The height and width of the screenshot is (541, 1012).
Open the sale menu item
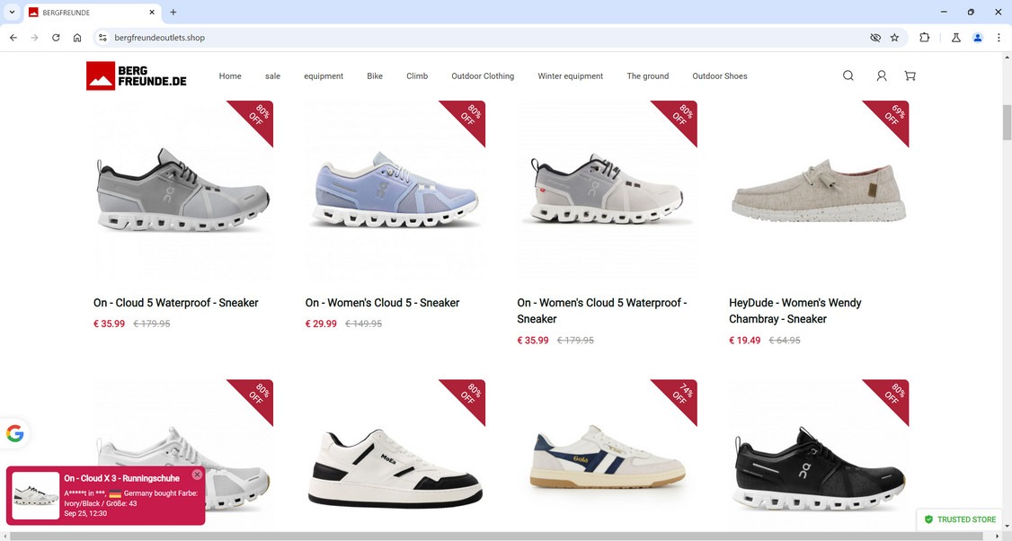click(x=272, y=76)
